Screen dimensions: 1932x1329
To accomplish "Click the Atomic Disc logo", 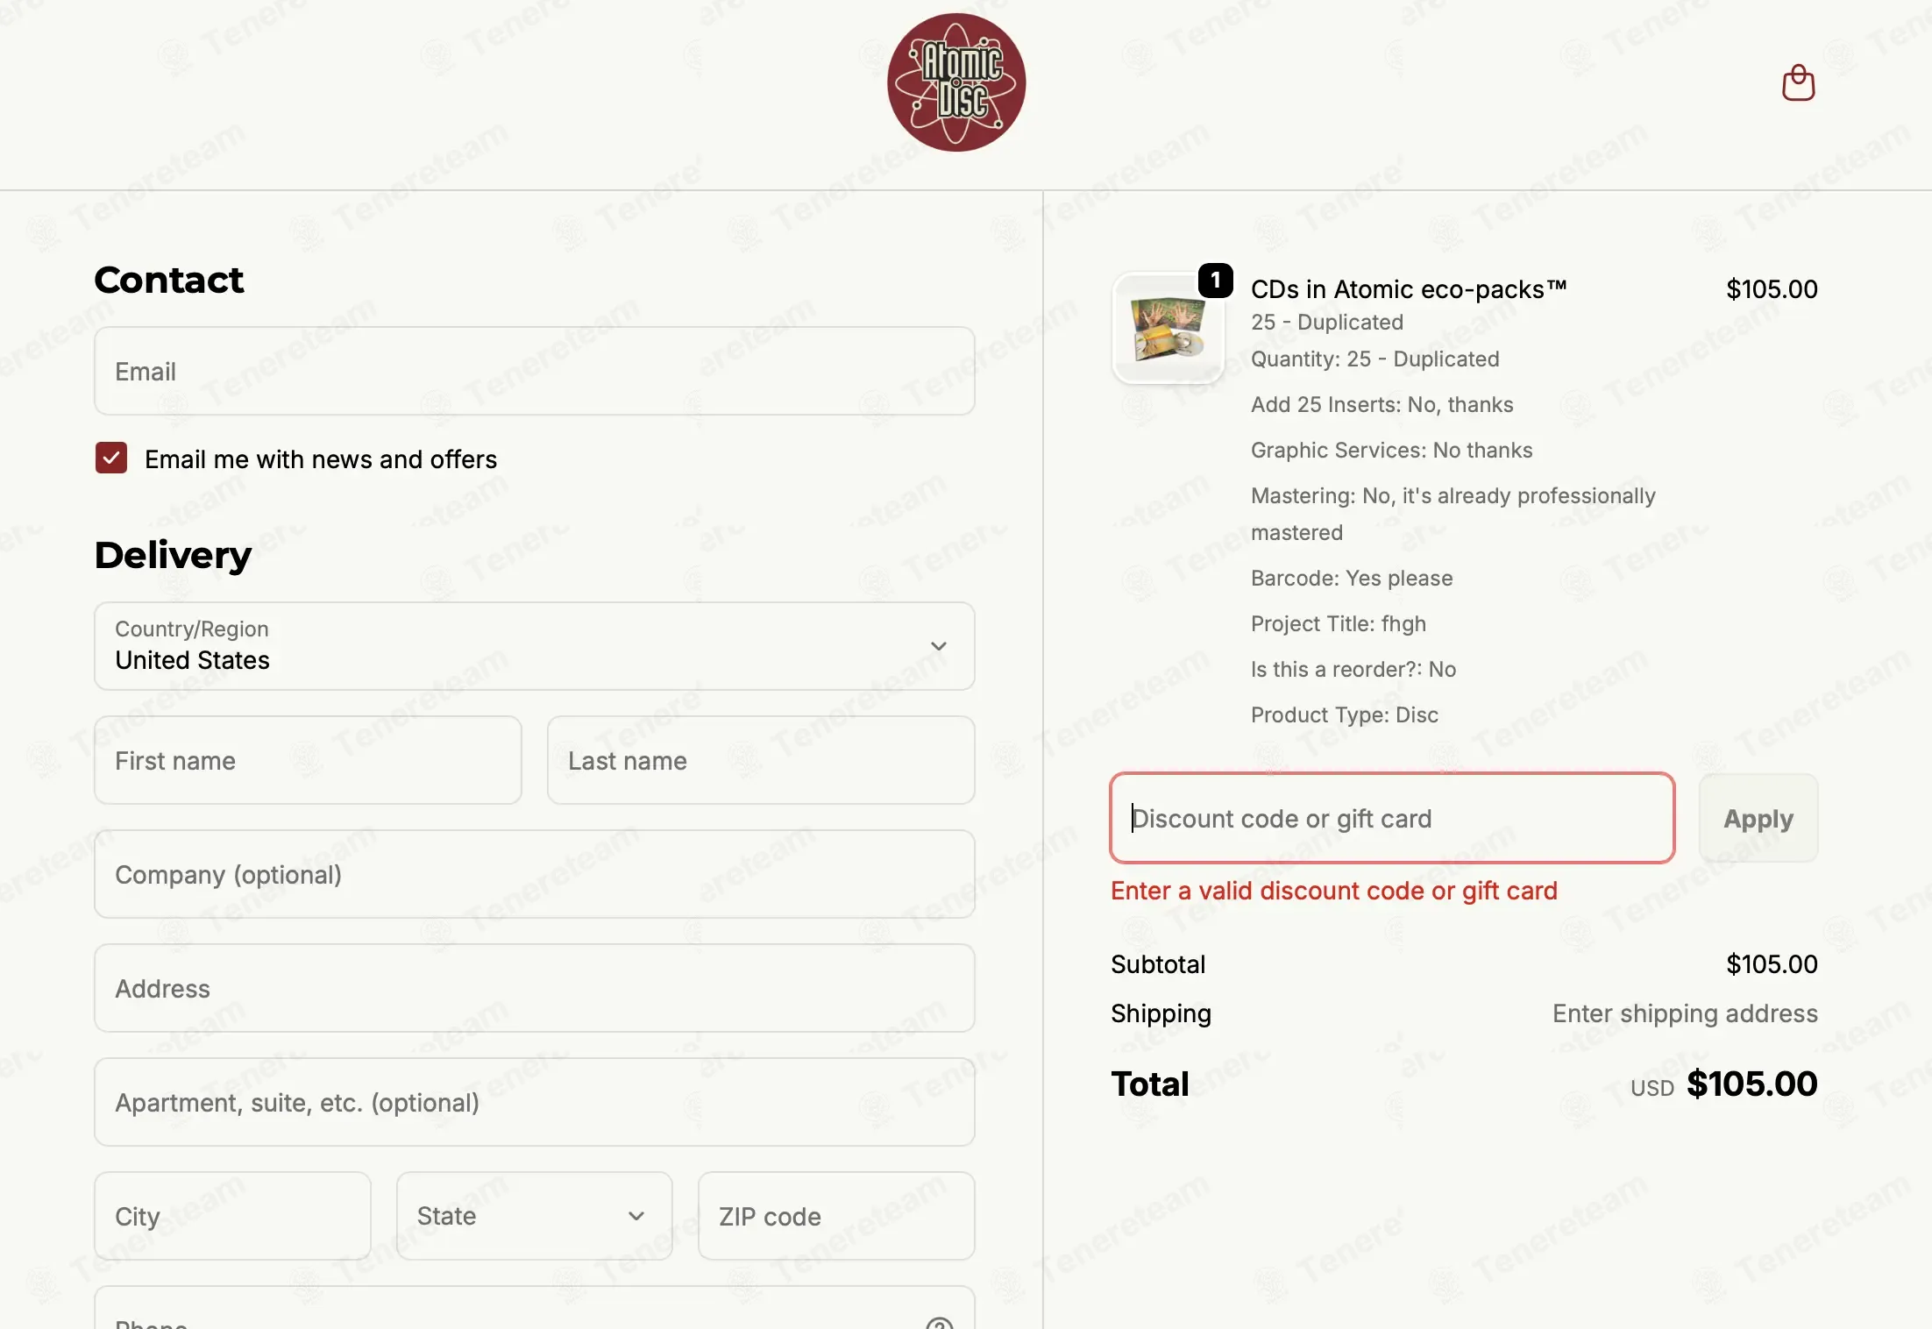I will (956, 82).
